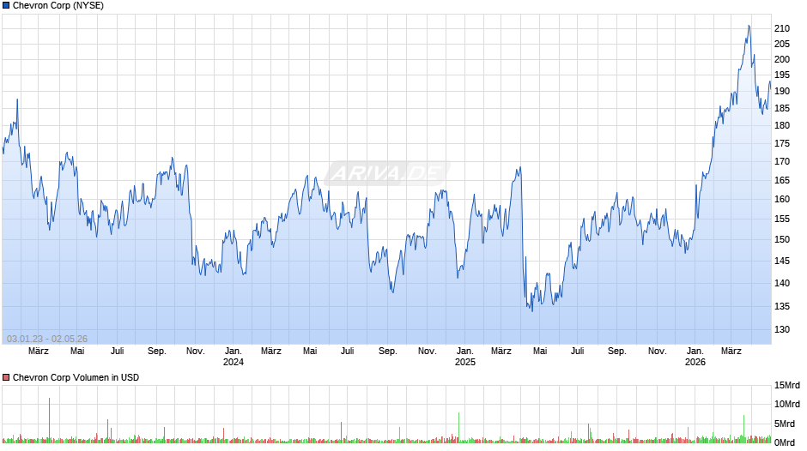
Task: Click the 0Mrd volume axis label
Action: coord(785,442)
